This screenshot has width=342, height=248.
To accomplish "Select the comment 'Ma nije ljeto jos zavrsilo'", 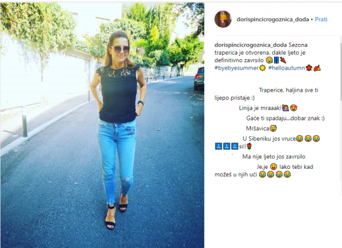I will coord(274,157).
